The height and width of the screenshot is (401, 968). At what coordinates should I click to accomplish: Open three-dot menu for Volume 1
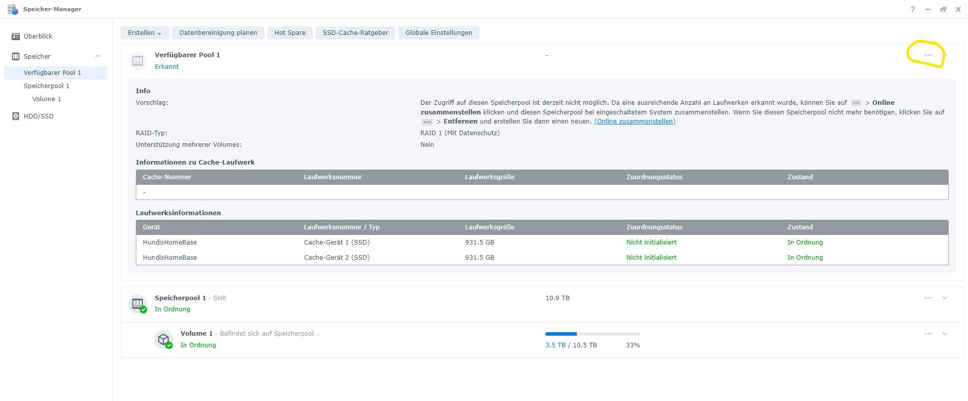click(927, 334)
